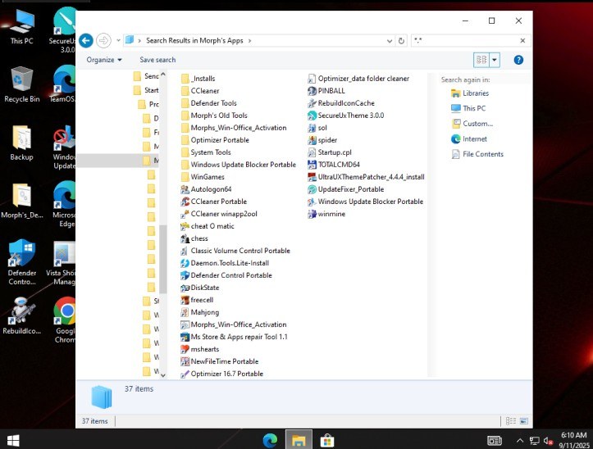Select UpdateFixer_Portable icon

click(x=312, y=189)
